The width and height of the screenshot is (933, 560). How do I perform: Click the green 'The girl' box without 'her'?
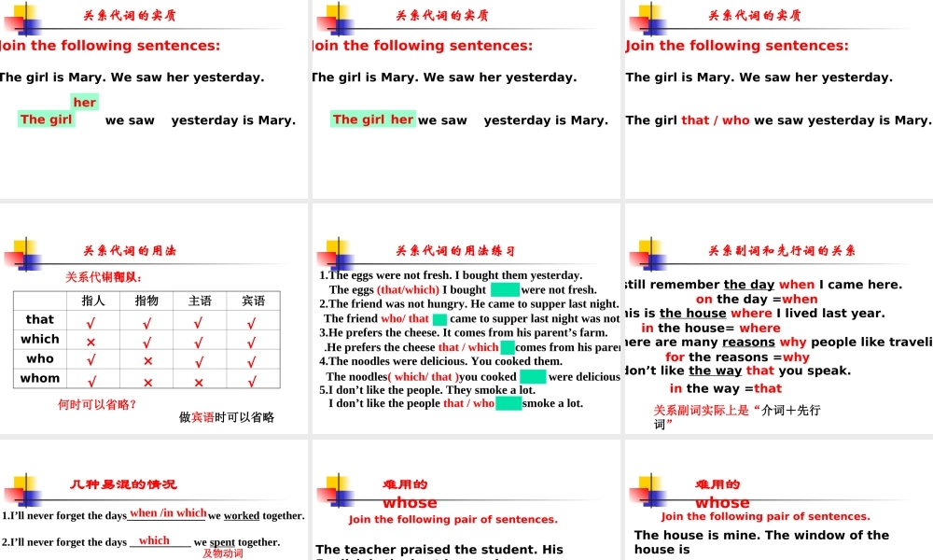click(x=46, y=119)
